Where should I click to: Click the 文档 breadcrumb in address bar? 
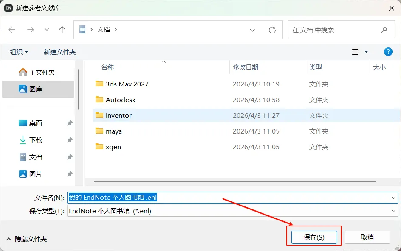(x=104, y=30)
